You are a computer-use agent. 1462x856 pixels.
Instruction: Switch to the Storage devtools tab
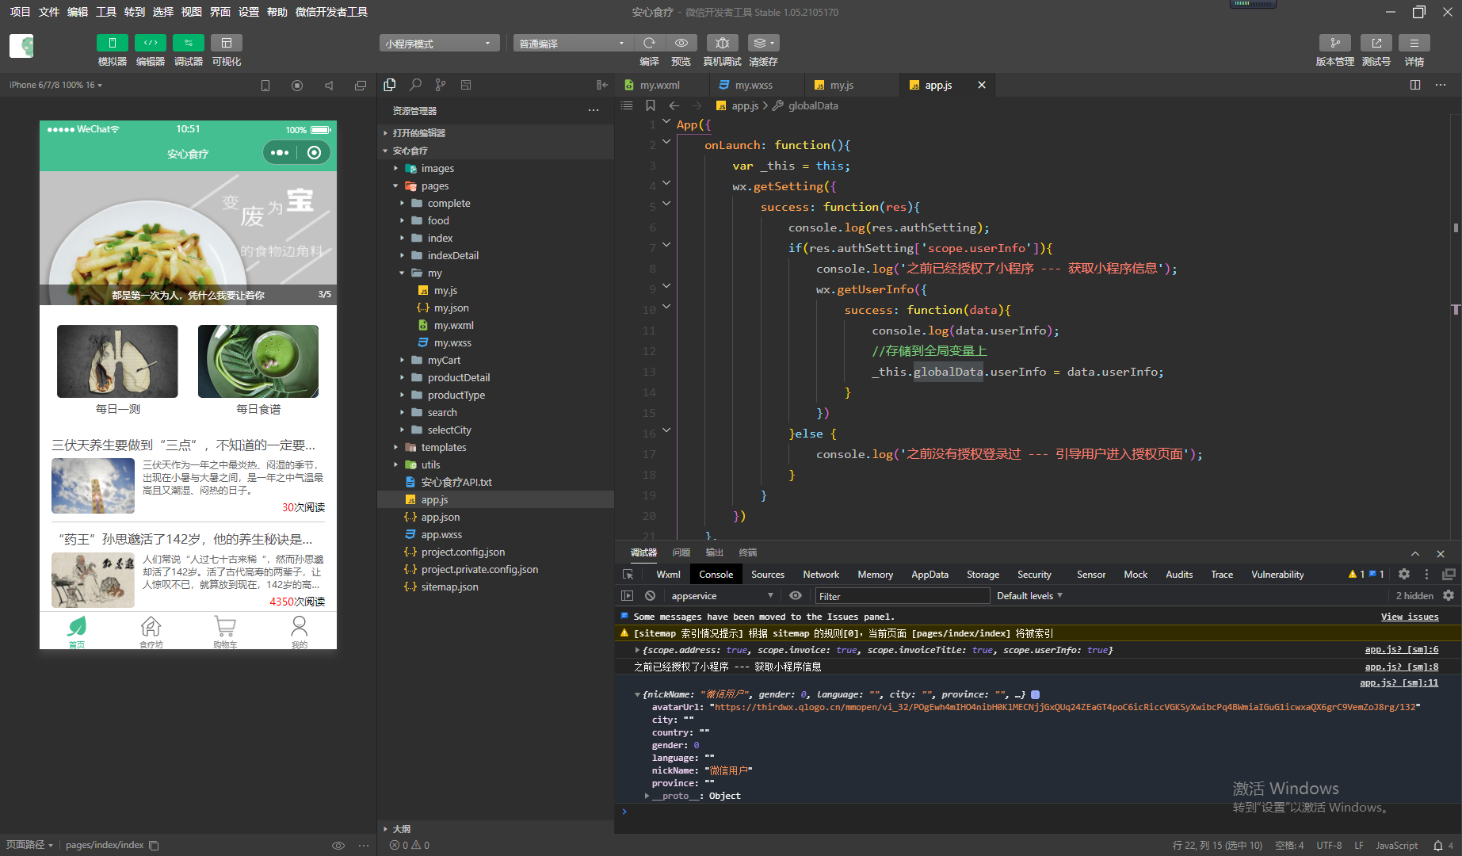pyautogui.click(x=983, y=575)
